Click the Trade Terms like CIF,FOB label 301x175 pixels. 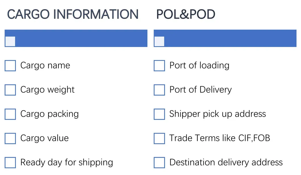(x=220, y=138)
